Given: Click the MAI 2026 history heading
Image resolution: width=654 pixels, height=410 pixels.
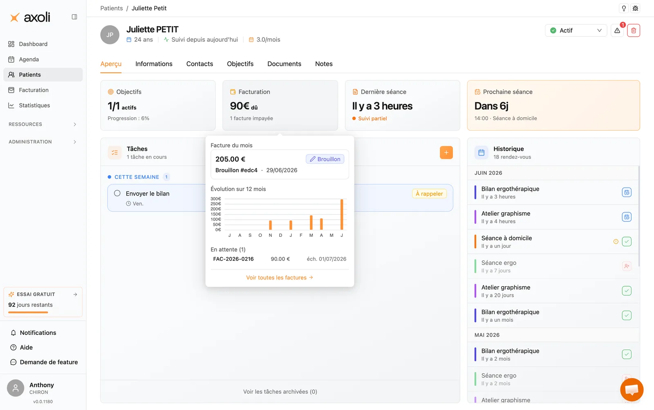Looking at the screenshot, I should tap(487, 335).
